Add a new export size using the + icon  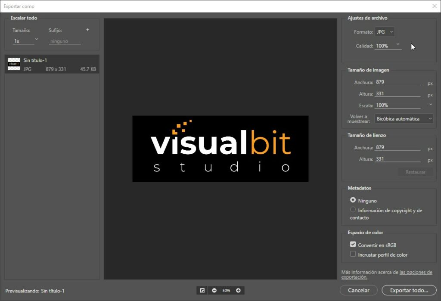[x=87, y=30]
